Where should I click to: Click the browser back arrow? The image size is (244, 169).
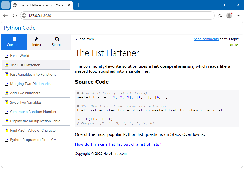(5, 16)
